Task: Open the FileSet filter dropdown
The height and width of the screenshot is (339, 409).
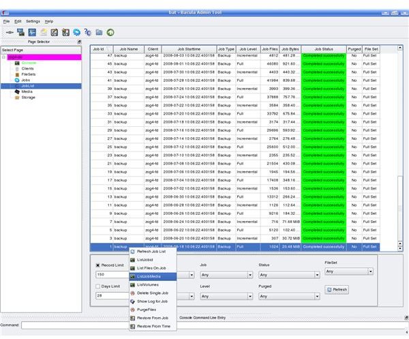Action: [x=349, y=271]
